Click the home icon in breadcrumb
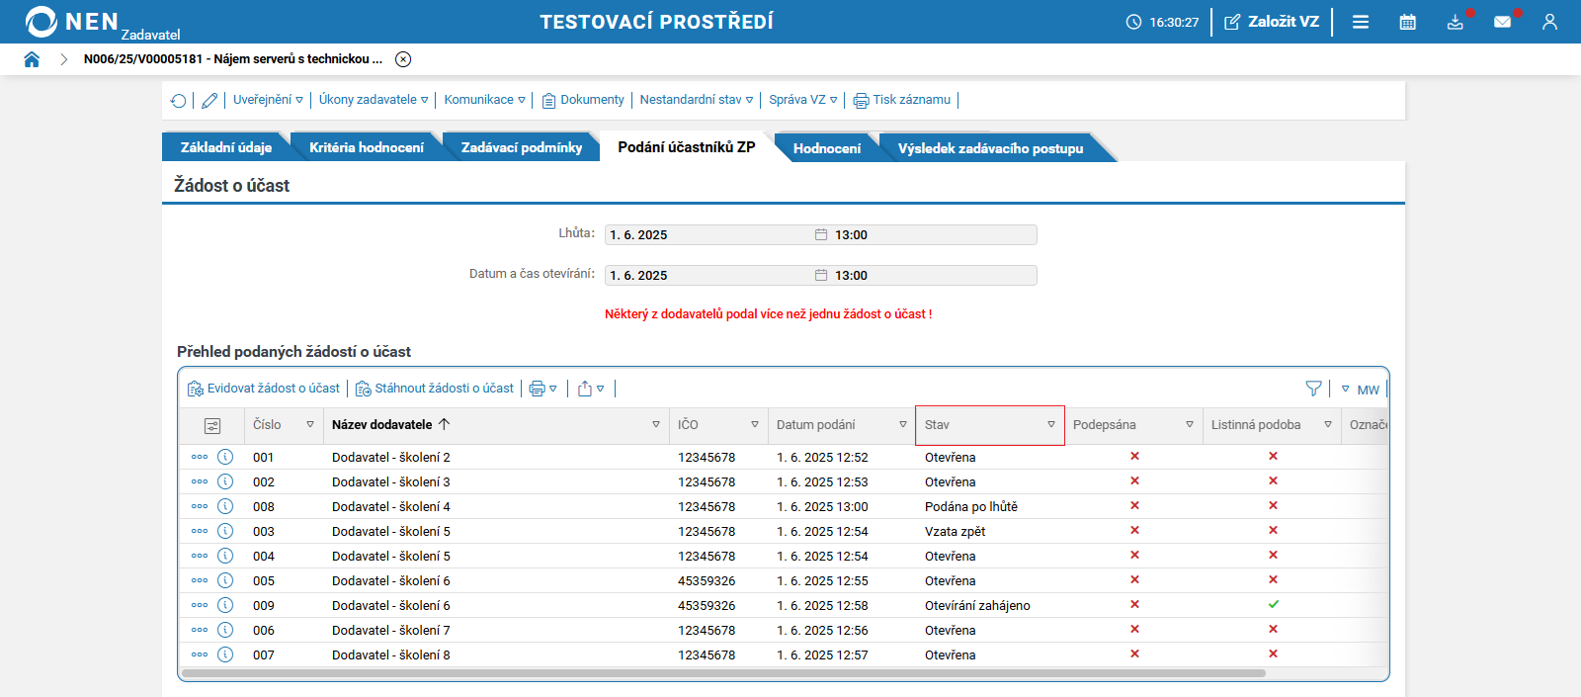The width and height of the screenshot is (1581, 697). [x=32, y=59]
